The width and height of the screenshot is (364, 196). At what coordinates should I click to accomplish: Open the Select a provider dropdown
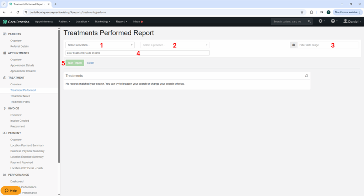[x=175, y=45]
